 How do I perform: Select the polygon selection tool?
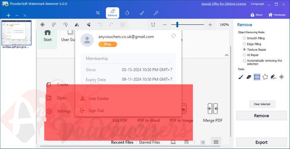(265, 77)
